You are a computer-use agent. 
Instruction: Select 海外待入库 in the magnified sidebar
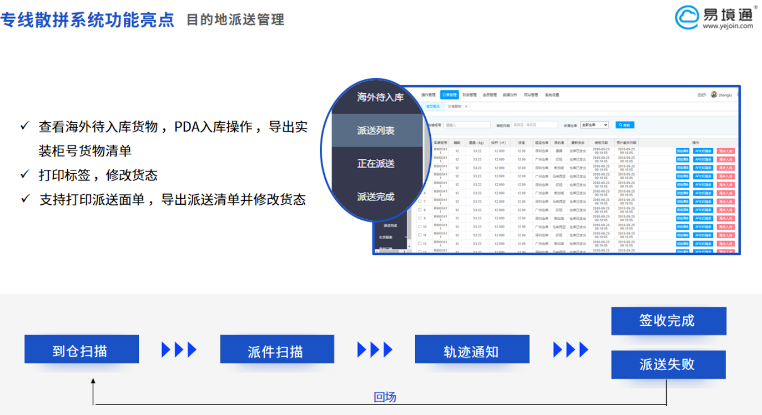pos(380,97)
